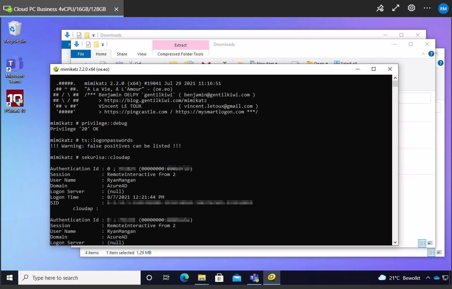Image resolution: width=452 pixels, height=289 pixels.
Task: Show hidden tray icons chevron
Action: click(428, 278)
